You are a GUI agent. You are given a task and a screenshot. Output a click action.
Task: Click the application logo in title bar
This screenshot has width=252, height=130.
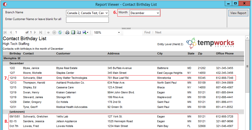(x=5, y=4)
